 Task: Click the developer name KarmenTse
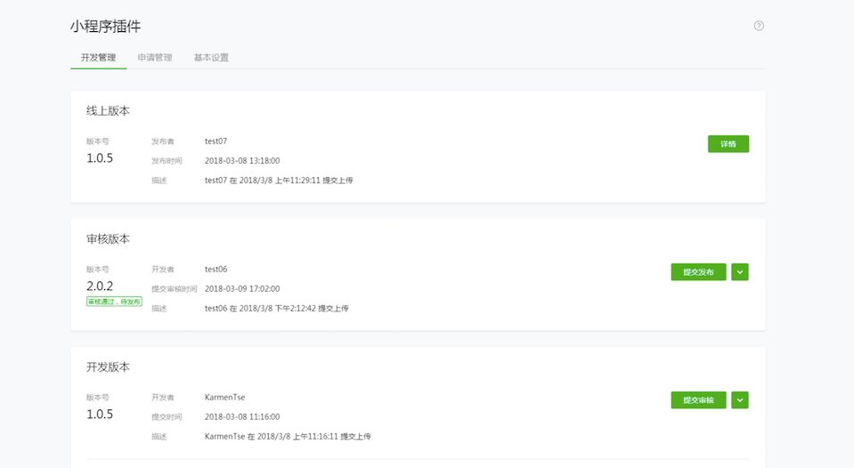224,397
